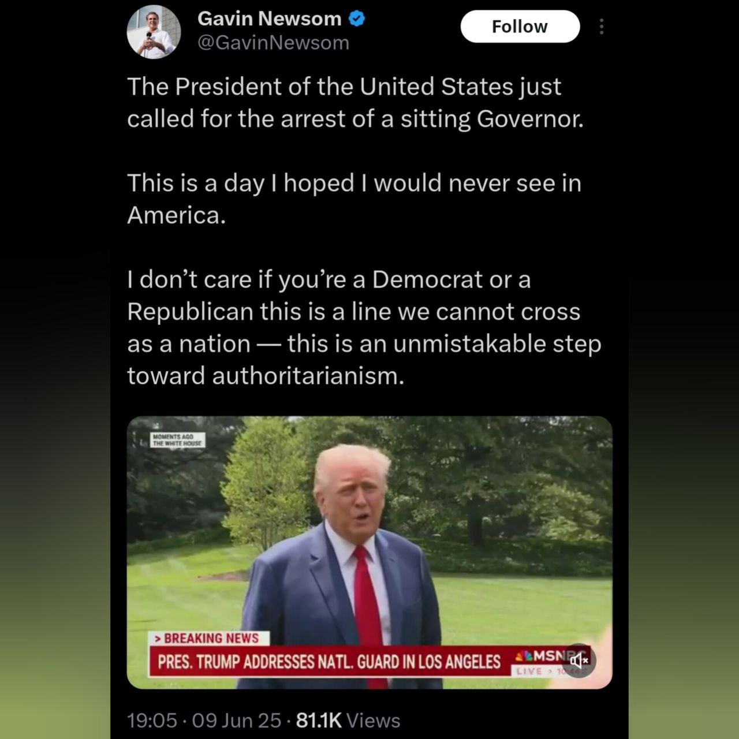The height and width of the screenshot is (739, 739).
Task: Open the 81.1K Views count
Action: pos(348,721)
